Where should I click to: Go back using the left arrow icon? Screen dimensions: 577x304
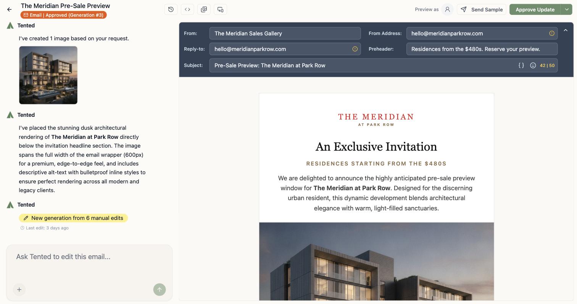10,10
